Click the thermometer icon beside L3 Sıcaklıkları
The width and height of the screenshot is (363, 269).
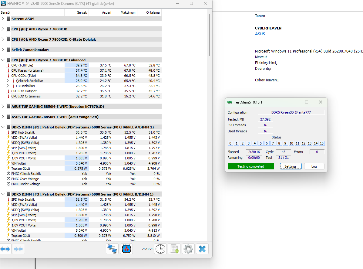[x=13, y=86]
